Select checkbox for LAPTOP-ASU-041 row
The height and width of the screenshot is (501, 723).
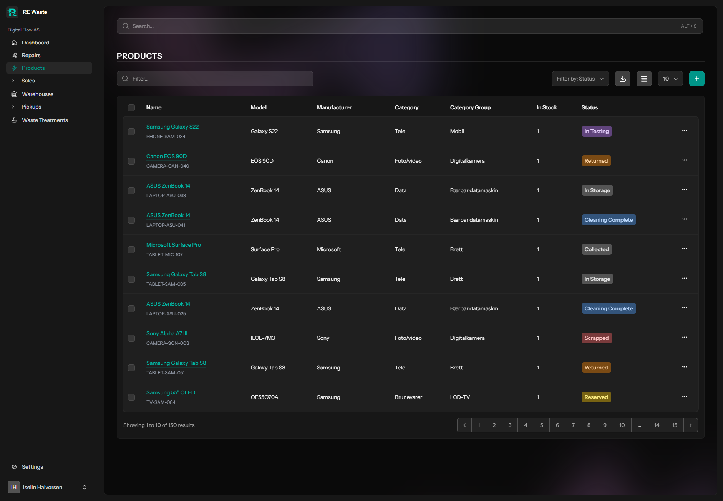point(131,220)
